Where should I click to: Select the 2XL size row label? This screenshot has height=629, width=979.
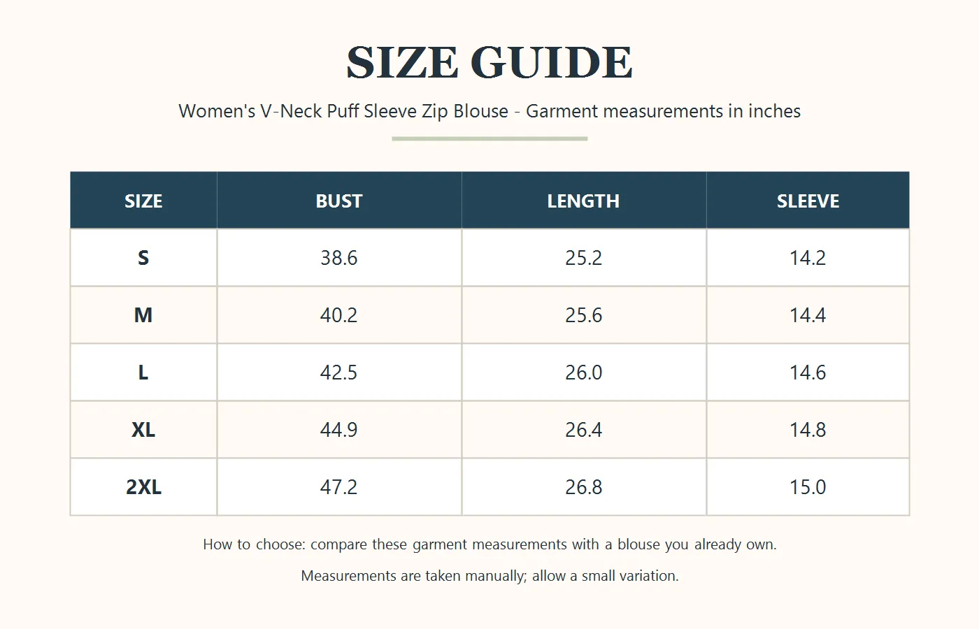tap(143, 487)
